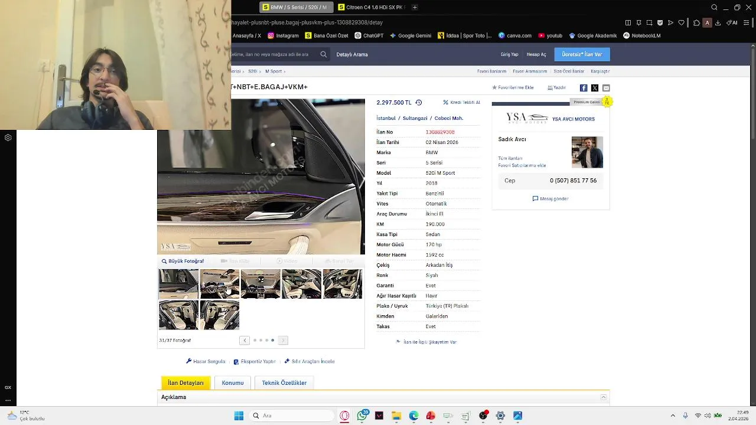Click the browser tab search icon
756x425 pixels.
(714, 7)
